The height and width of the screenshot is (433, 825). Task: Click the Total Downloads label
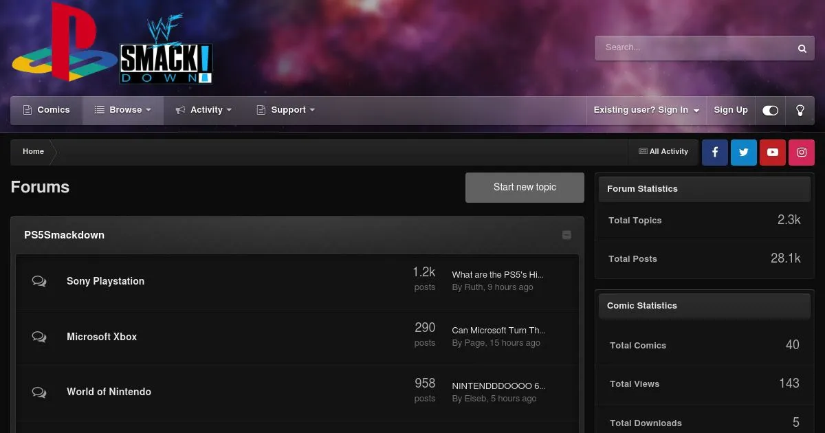[x=646, y=423]
